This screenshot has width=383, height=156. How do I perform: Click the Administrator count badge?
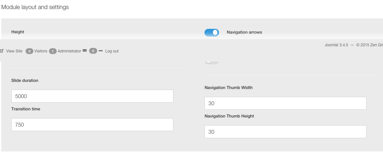point(53,51)
